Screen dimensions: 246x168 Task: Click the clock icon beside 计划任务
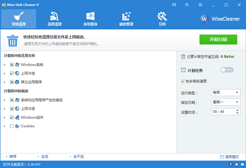183,70
